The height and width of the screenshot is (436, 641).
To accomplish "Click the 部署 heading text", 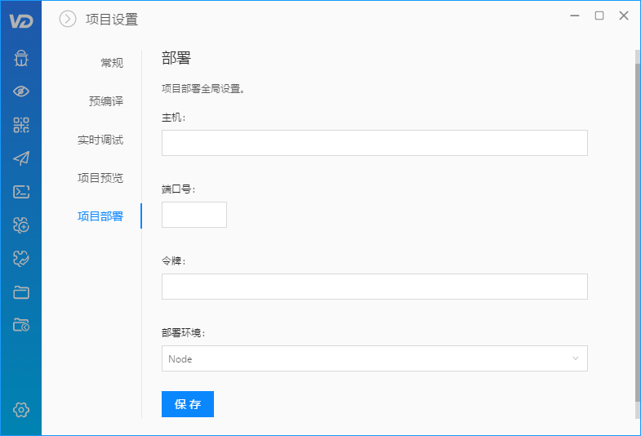I will click(x=176, y=58).
